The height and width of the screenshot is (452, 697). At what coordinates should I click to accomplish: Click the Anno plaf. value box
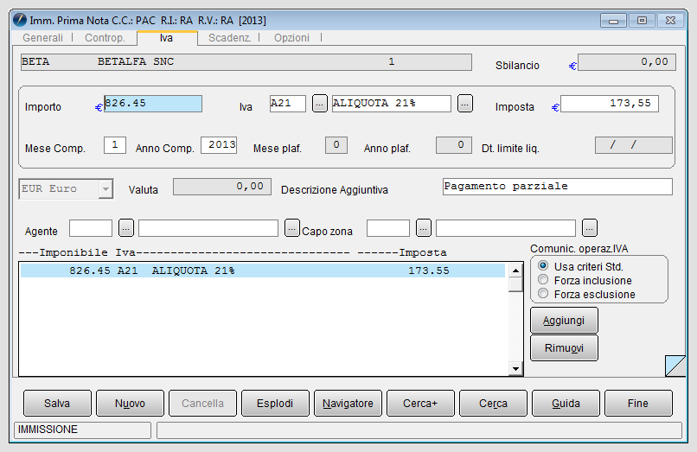click(x=454, y=145)
